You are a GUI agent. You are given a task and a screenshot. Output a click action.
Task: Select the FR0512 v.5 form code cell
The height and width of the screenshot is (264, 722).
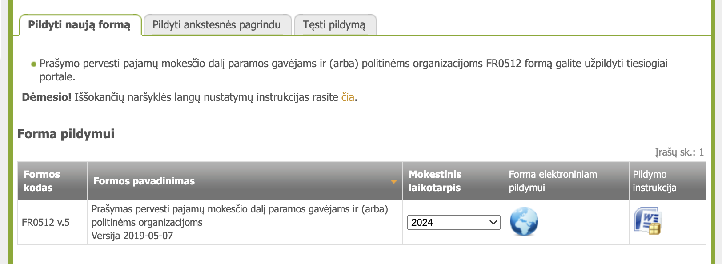point(46,222)
